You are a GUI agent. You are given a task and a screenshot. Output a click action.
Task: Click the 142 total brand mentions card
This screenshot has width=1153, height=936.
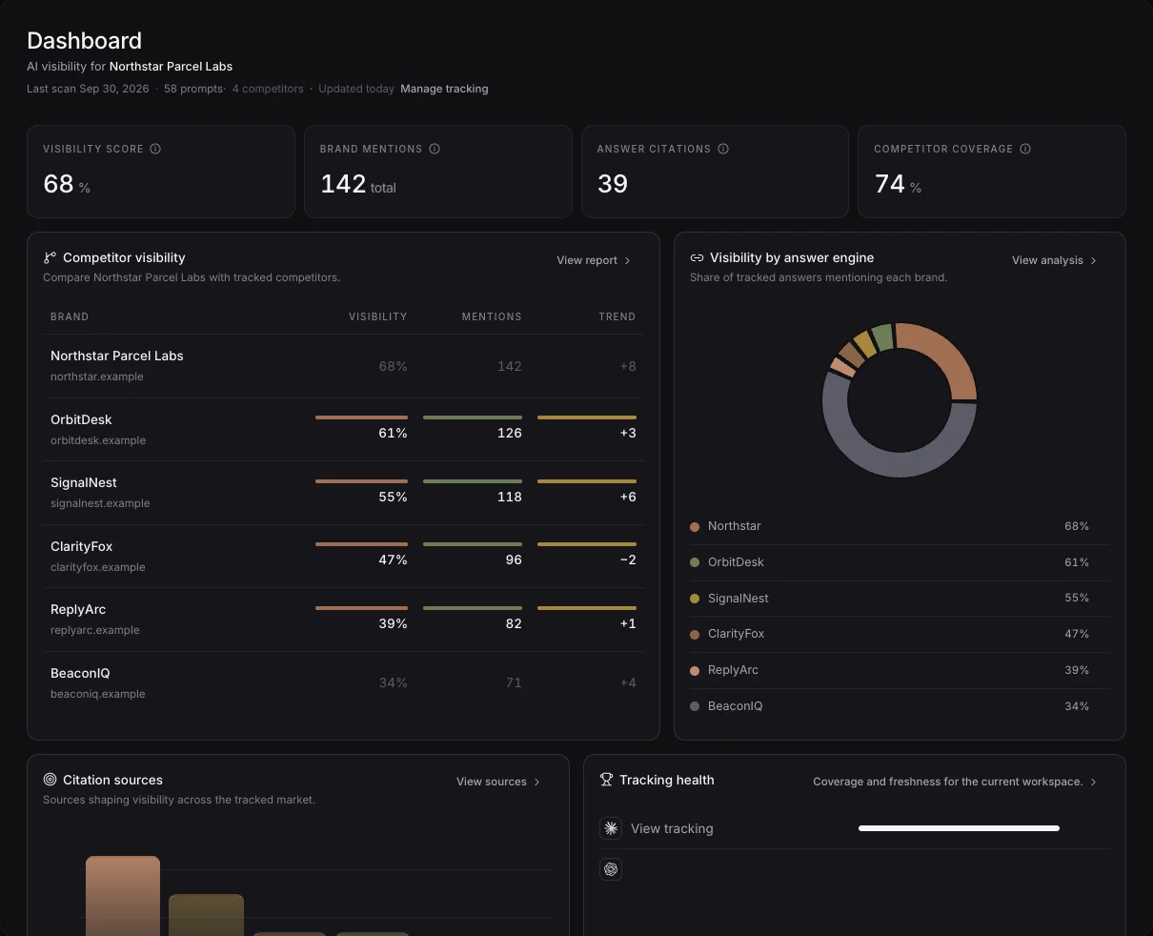tap(437, 172)
